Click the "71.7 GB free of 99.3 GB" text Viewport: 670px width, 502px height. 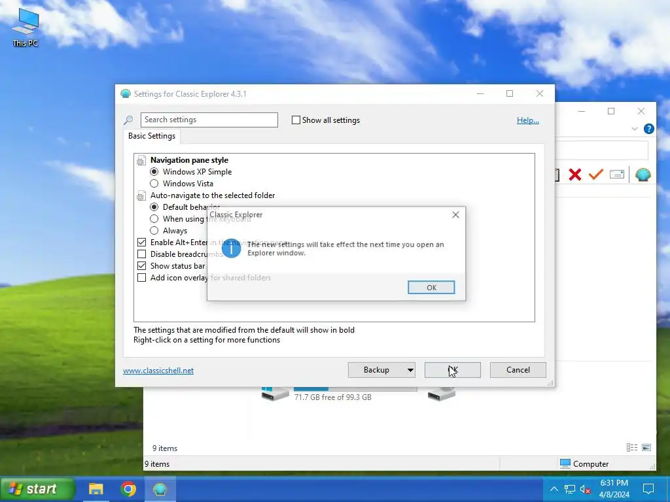(x=333, y=397)
